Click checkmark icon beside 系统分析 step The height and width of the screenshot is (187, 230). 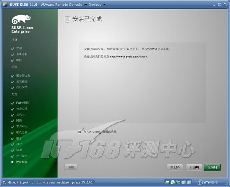13,55
